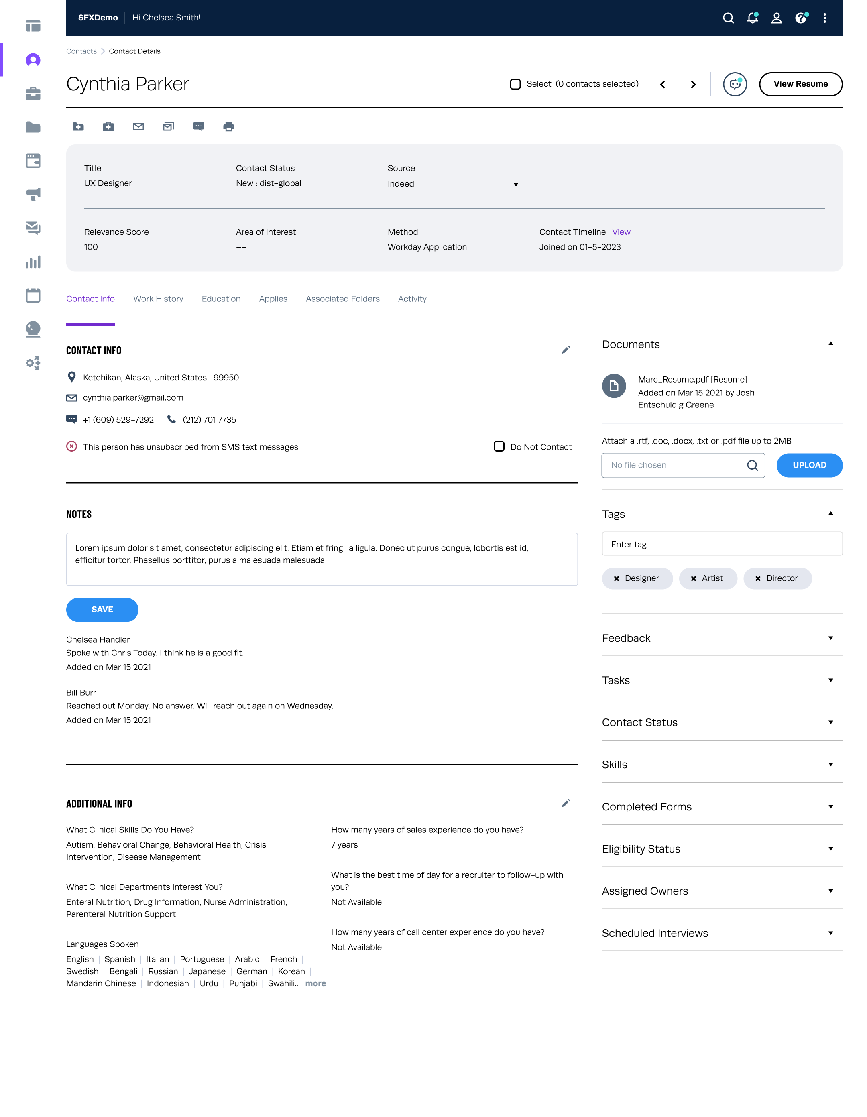Check the Select contact checkbox

515,84
